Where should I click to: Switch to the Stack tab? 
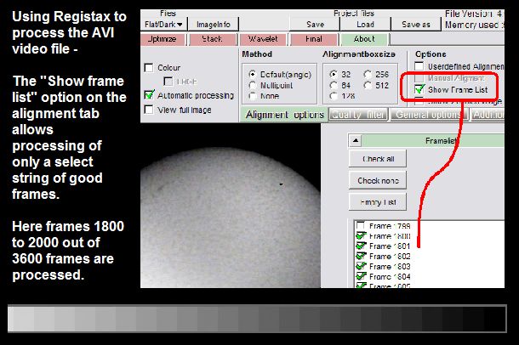[213, 39]
